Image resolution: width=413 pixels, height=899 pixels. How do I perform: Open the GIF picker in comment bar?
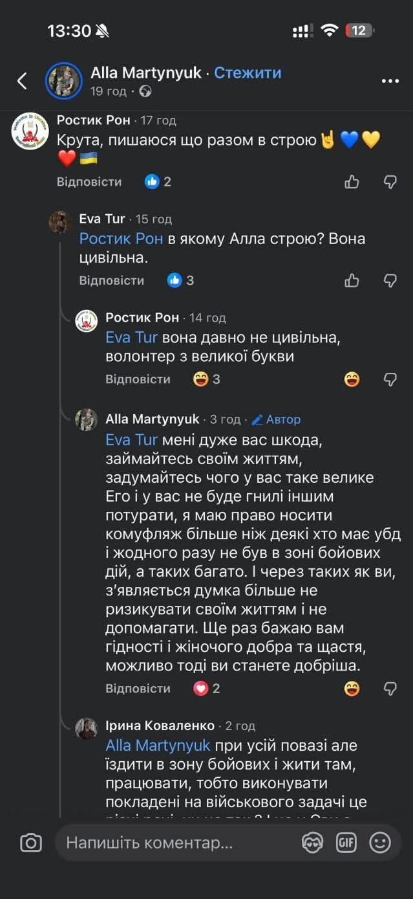346,843
